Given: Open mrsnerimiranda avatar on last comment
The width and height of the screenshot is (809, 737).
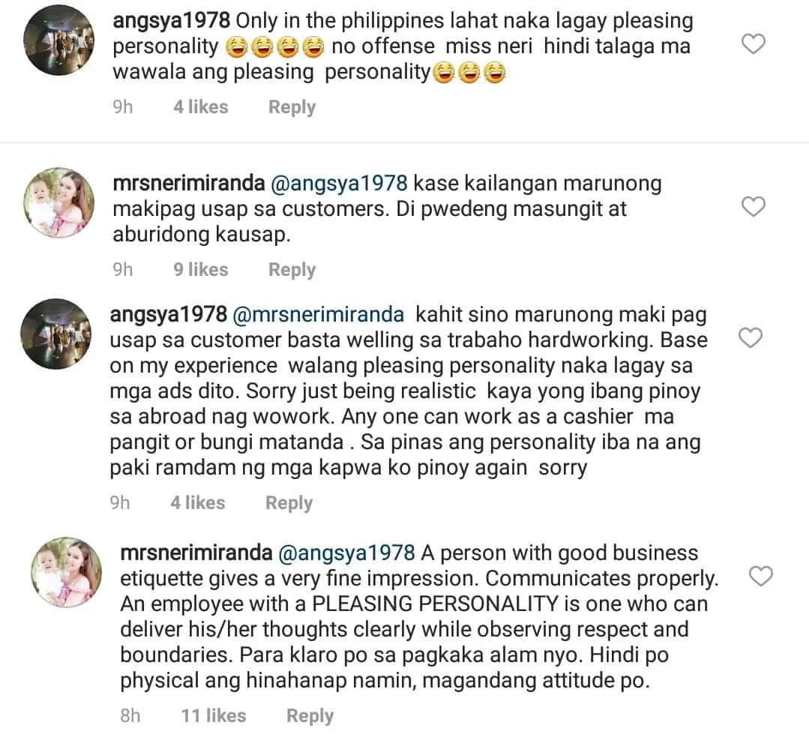Looking at the screenshot, I should pos(66,572).
